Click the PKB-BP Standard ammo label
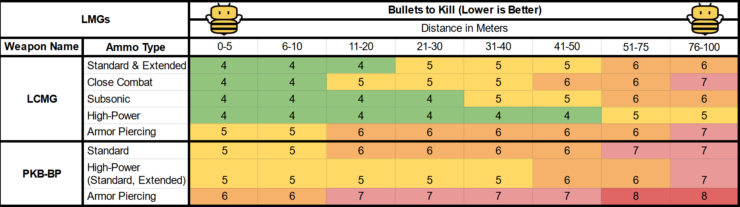740x207 pixels. 108,150
